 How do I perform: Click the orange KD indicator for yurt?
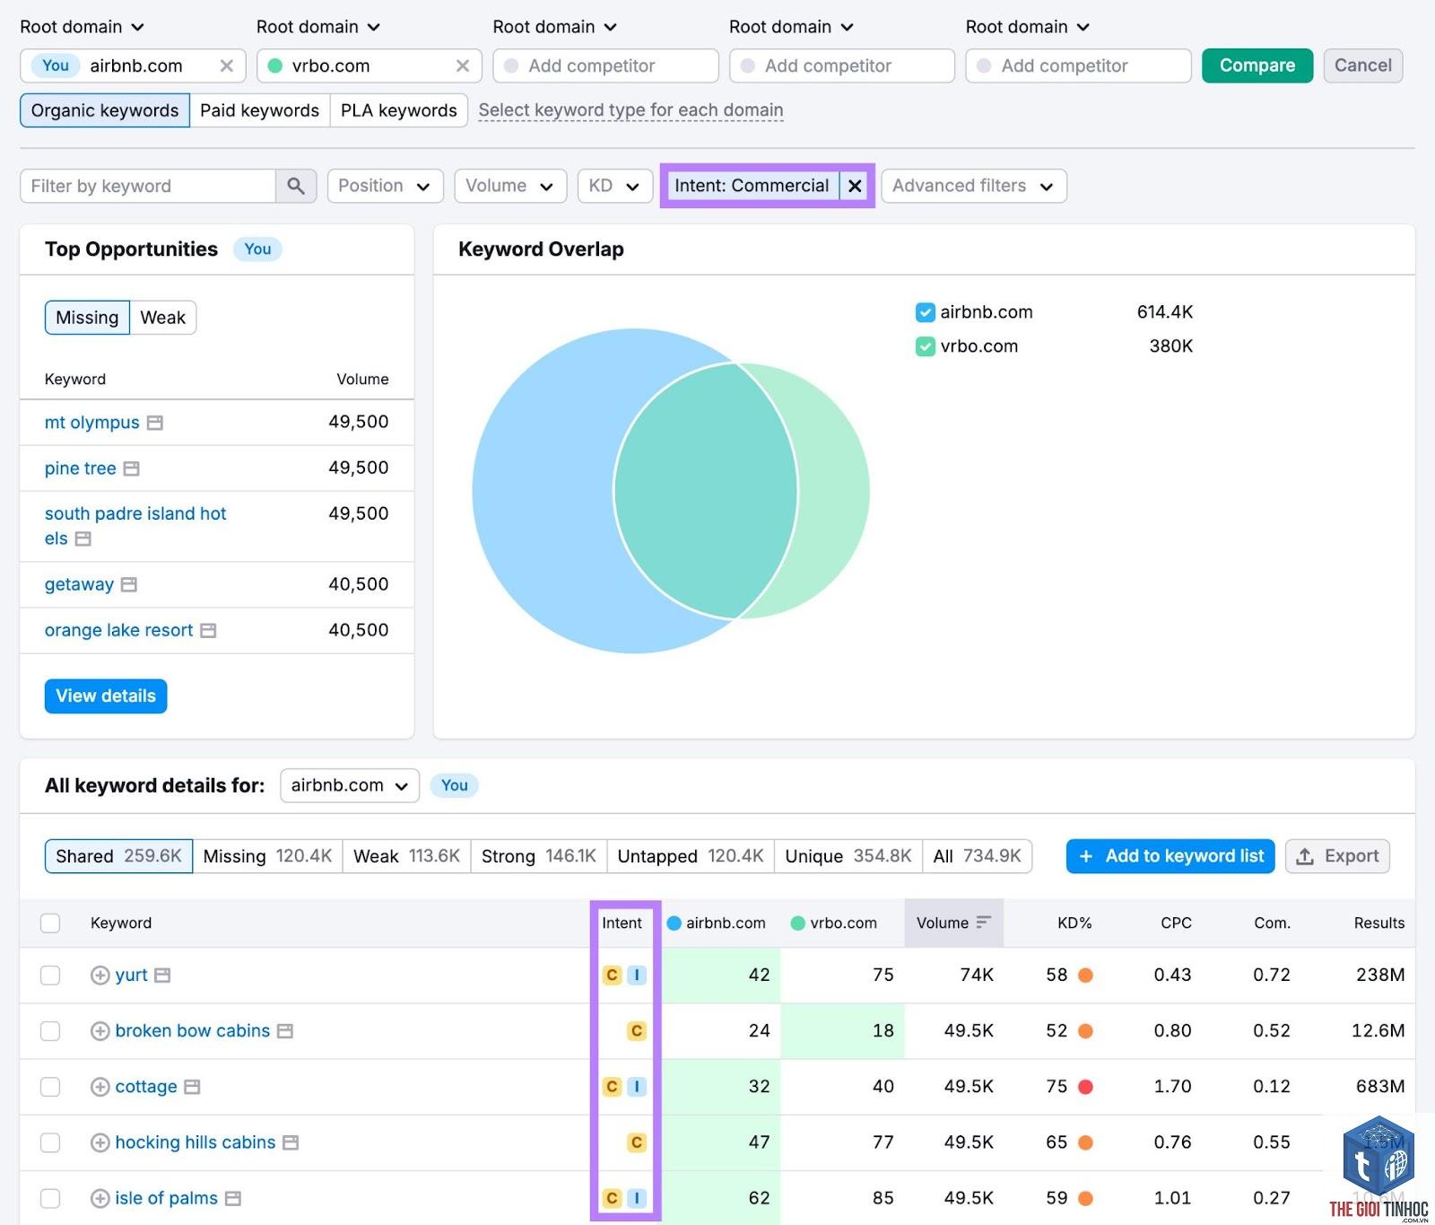[1085, 976]
